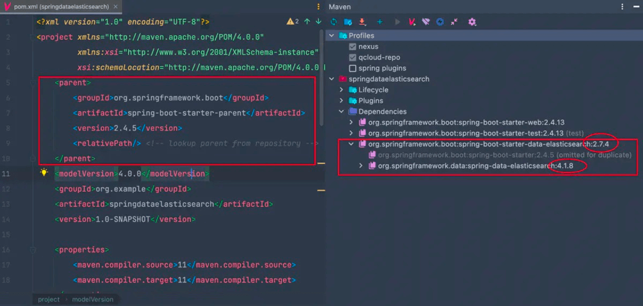Click the Maven panel title
The width and height of the screenshot is (643, 306).
(340, 6)
